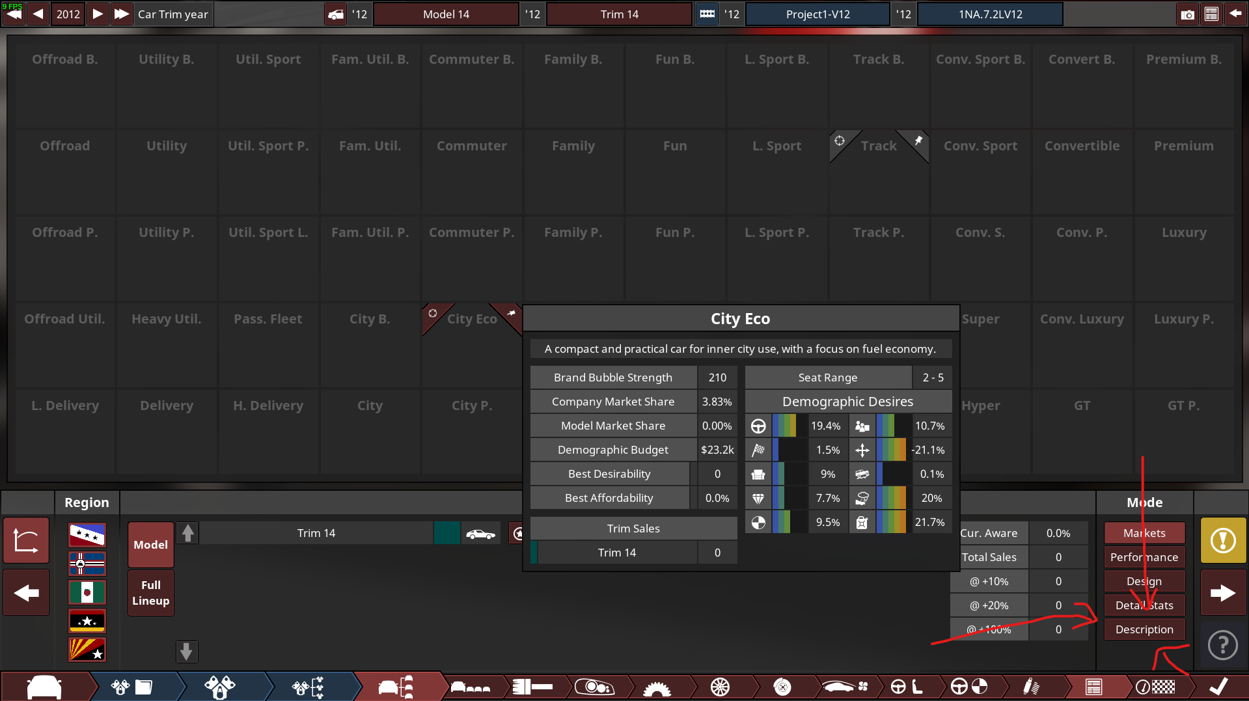Image resolution: width=1249 pixels, height=701 pixels.
Task: Choose the Premium B. demographic tile
Action: click(x=1184, y=85)
